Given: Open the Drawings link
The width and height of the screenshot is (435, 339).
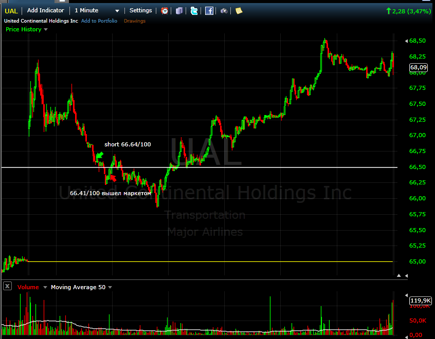Looking at the screenshot, I should click(x=135, y=21).
